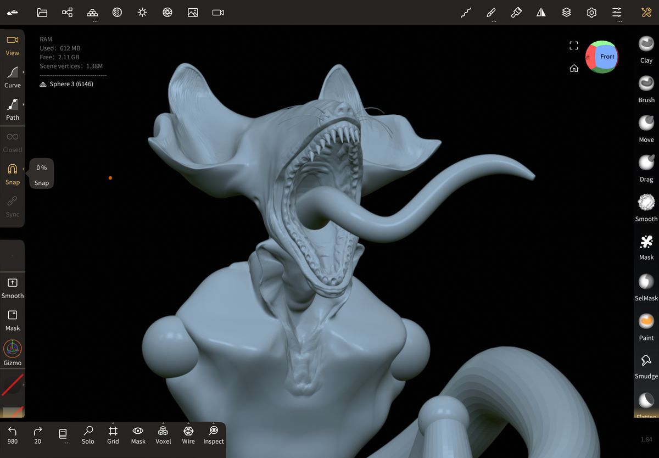Toggle the Snap magnet option
659x458 pixels.
[x=13, y=175]
